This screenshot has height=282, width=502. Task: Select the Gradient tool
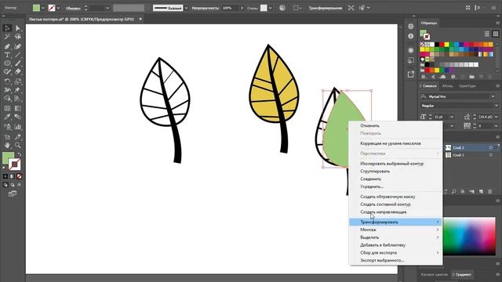17,108
